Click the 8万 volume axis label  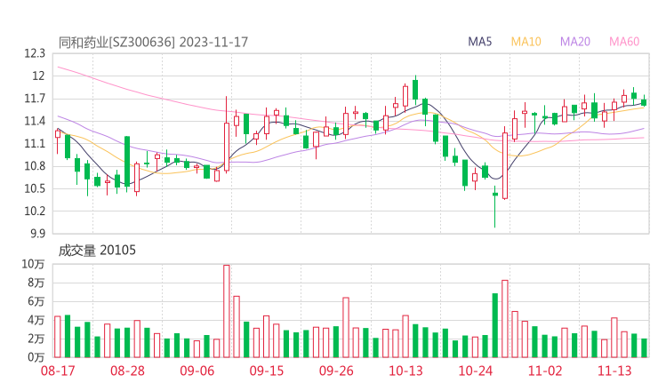pos(36,283)
